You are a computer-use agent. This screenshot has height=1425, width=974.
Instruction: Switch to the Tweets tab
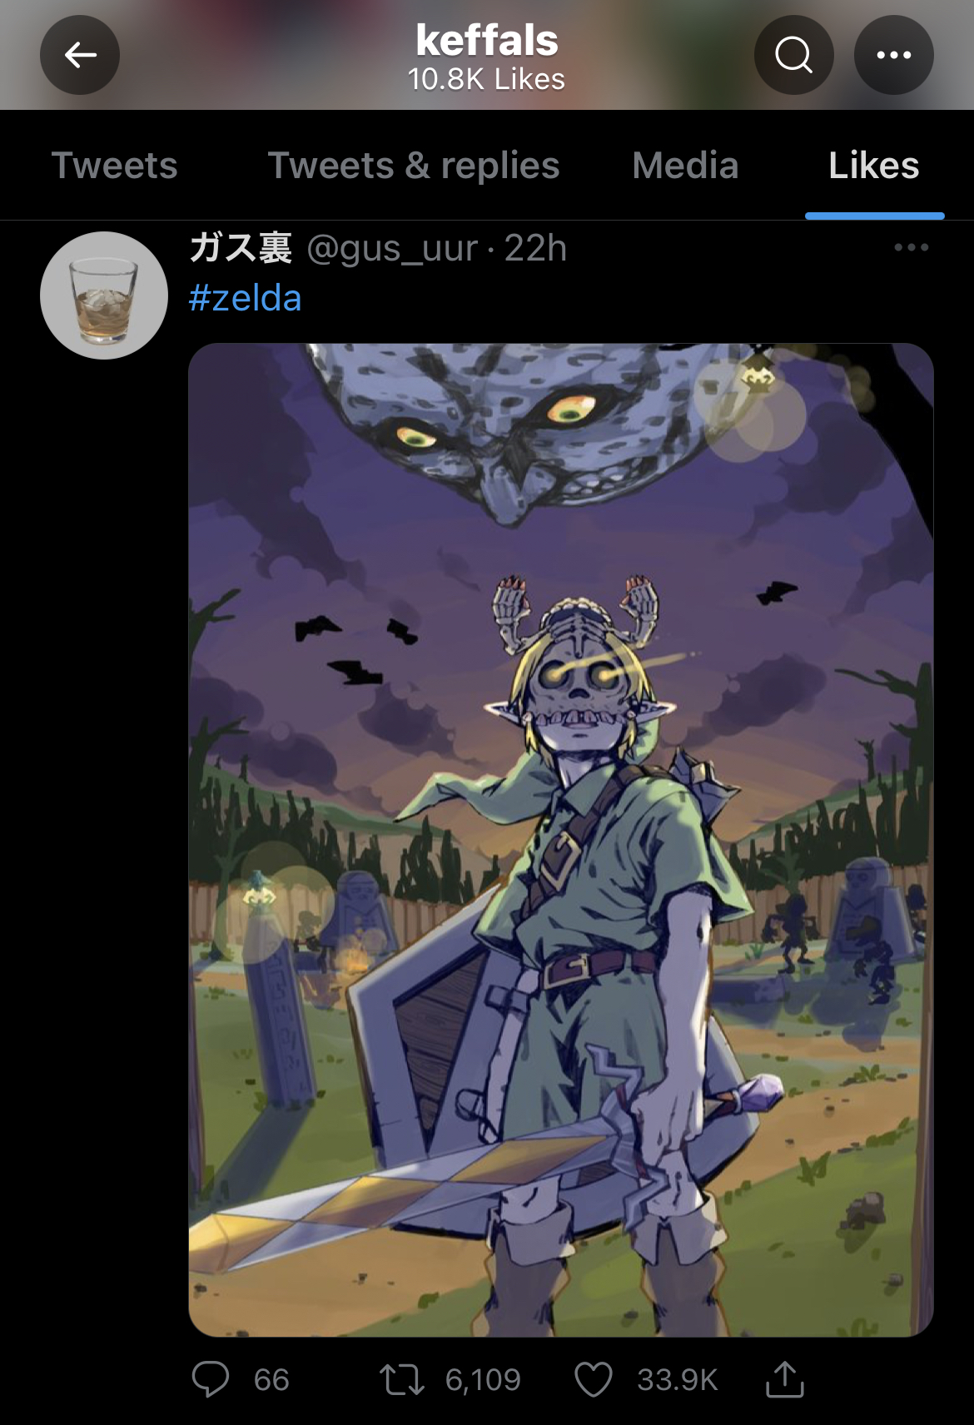[x=115, y=165]
